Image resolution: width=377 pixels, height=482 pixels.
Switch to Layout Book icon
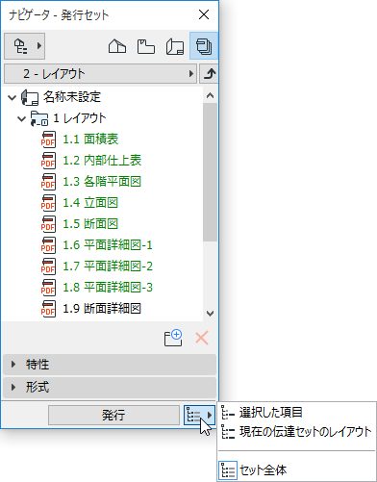(175, 47)
